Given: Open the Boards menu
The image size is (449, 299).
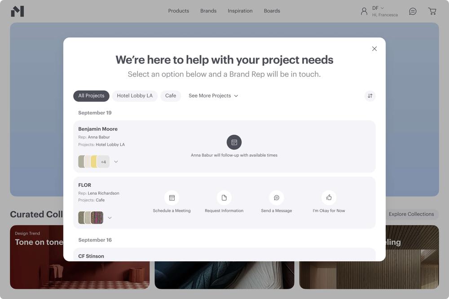Looking at the screenshot, I should pos(272,11).
